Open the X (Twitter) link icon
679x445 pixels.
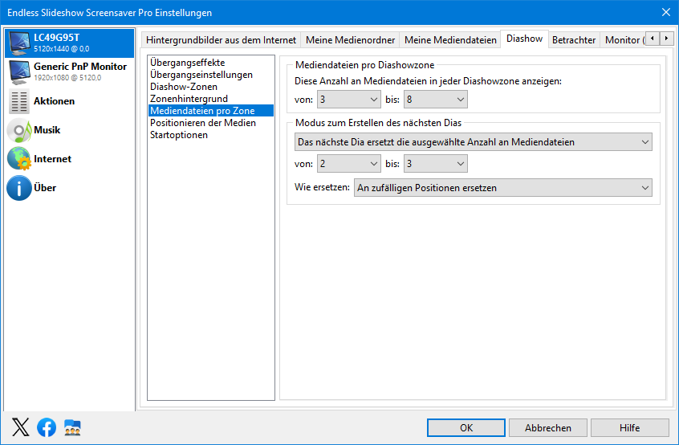[20, 427]
